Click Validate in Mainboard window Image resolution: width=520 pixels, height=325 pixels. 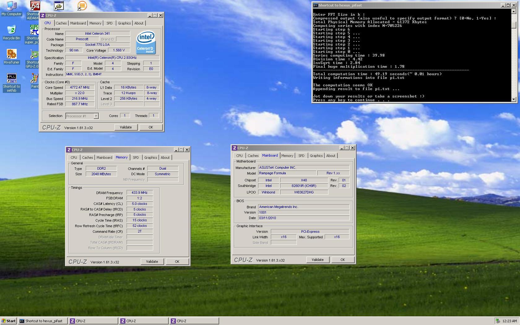coord(318,260)
